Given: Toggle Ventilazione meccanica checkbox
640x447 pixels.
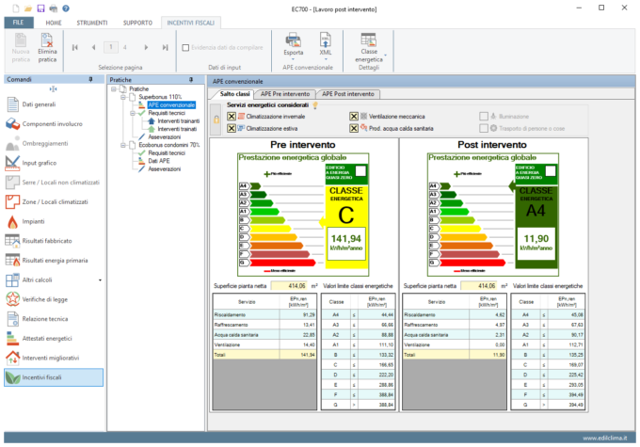Looking at the screenshot, I should click(x=353, y=116).
